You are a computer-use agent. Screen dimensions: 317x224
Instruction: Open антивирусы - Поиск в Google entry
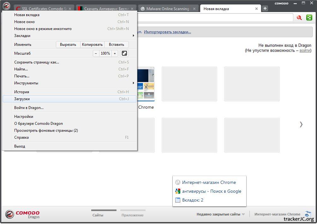(211, 191)
